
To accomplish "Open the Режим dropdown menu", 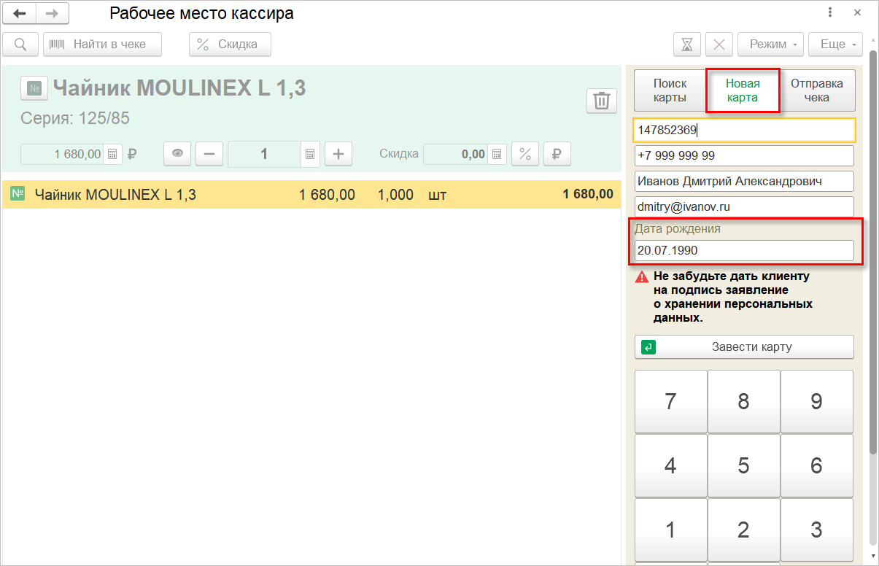I will click(x=771, y=44).
